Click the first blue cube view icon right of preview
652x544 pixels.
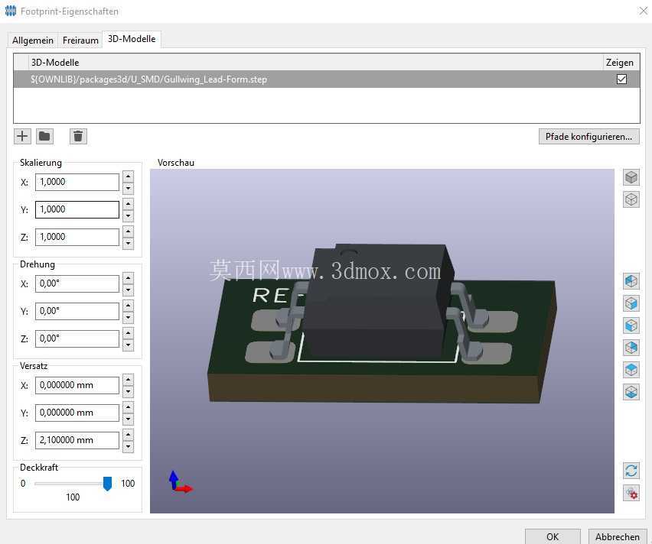coord(631,281)
